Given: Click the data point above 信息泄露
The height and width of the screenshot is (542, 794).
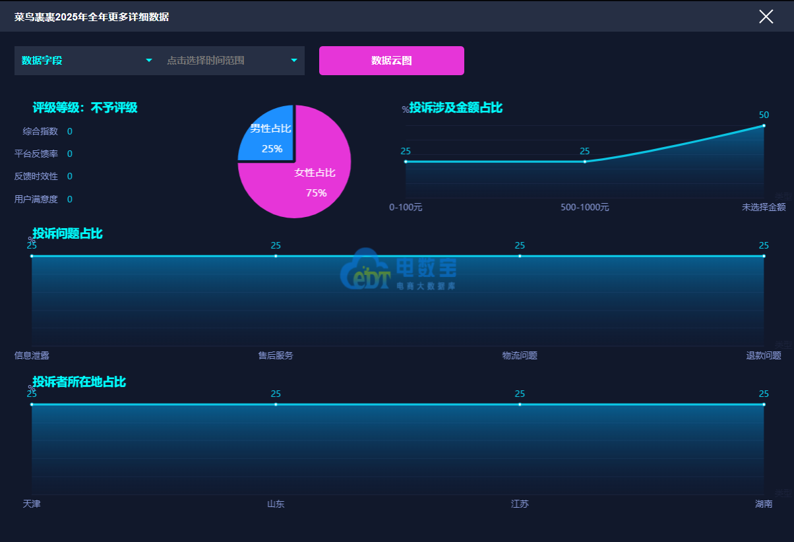Looking at the screenshot, I should [x=32, y=256].
